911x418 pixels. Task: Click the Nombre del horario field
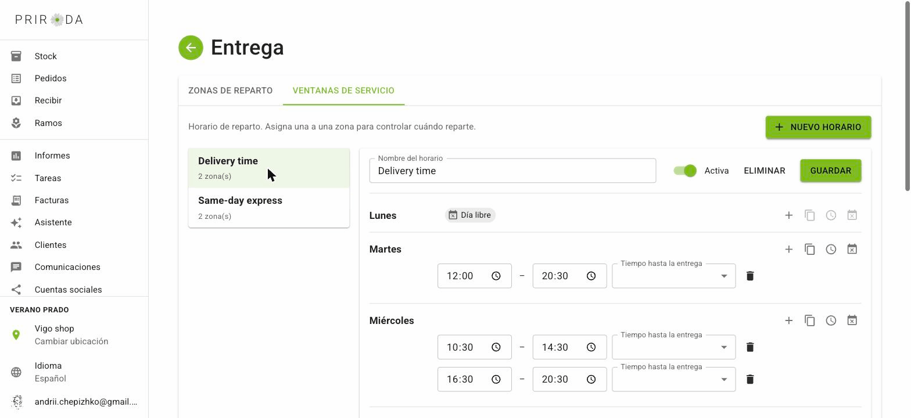512,171
